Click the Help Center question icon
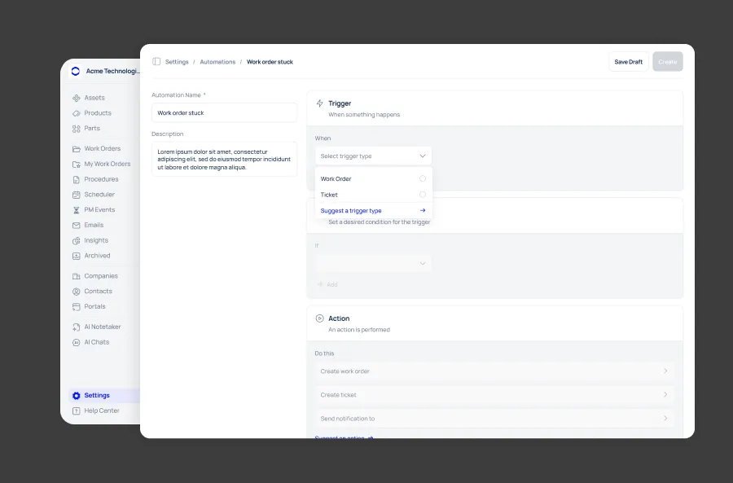The image size is (733, 483). tap(77, 411)
